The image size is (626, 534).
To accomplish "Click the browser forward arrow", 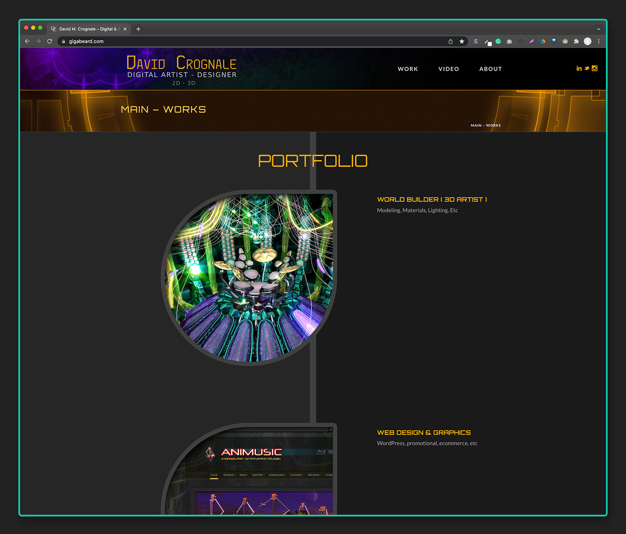I will pyautogui.click(x=38, y=41).
